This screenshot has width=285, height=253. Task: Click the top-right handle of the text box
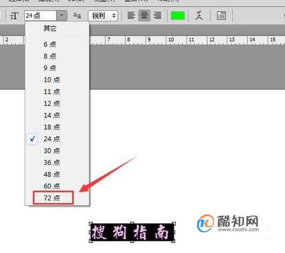pos(174,223)
